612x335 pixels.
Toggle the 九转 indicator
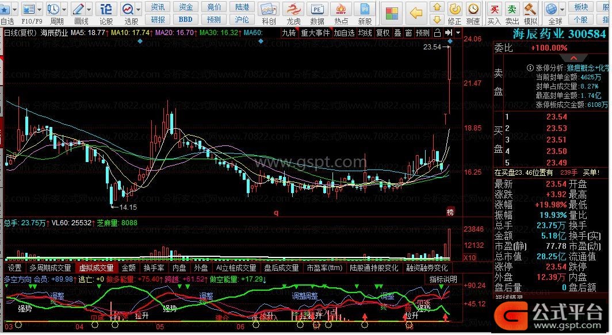pos(289,33)
